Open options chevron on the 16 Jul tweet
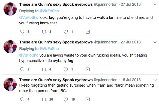The width and height of the screenshot is (159, 106). 155,80
